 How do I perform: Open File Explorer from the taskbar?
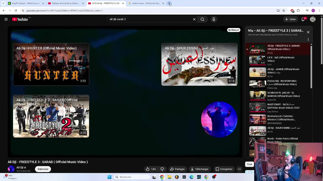coord(169,177)
